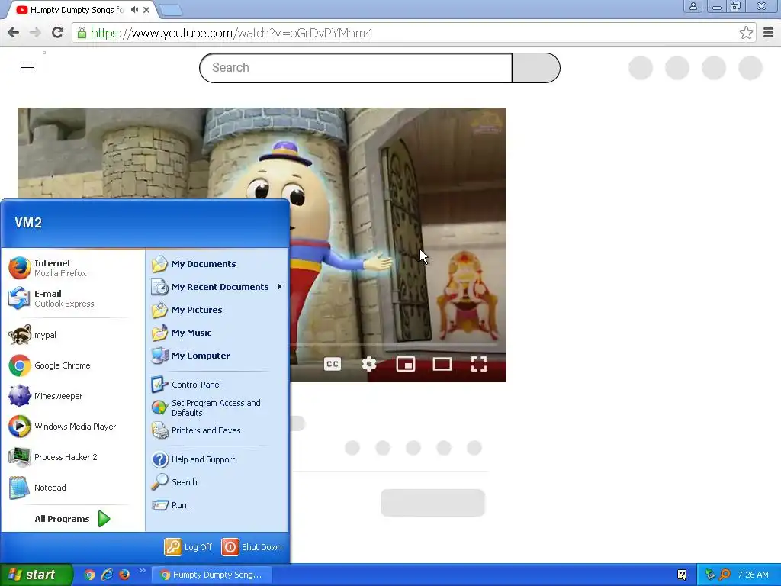
Task: Open Set Program Access and Defaults
Action: (x=217, y=407)
